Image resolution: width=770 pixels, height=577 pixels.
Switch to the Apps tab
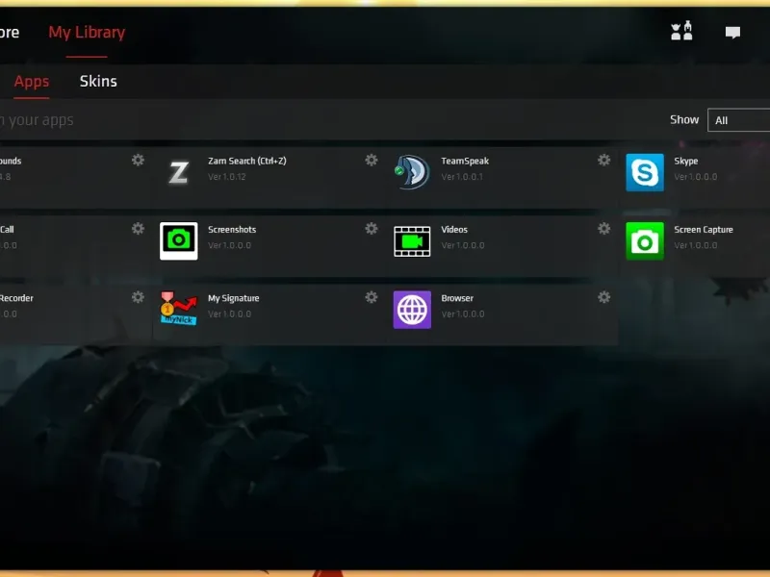pyautogui.click(x=32, y=82)
